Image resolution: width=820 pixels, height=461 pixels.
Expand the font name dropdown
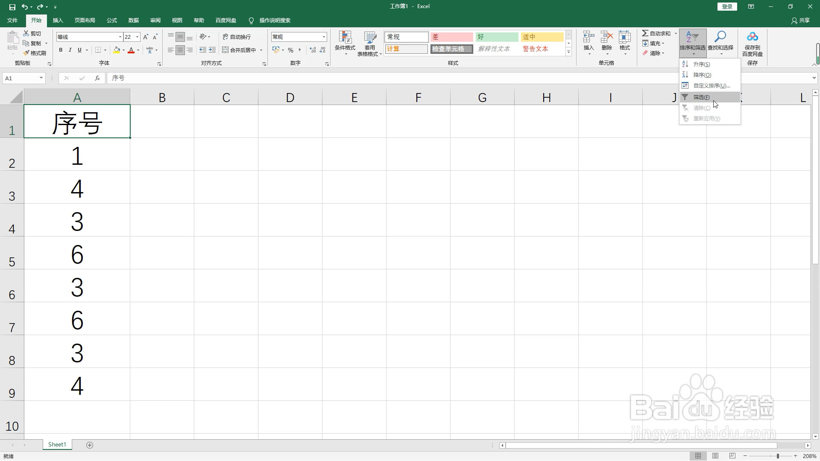120,37
